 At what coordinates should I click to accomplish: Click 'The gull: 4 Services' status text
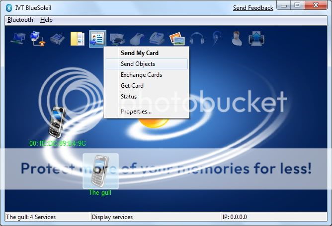pos(31,217)
